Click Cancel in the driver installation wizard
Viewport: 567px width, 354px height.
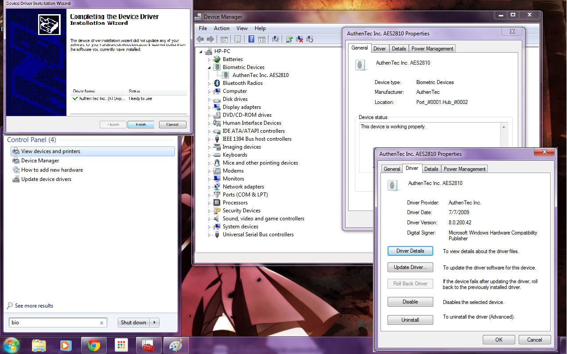point(172,124)
